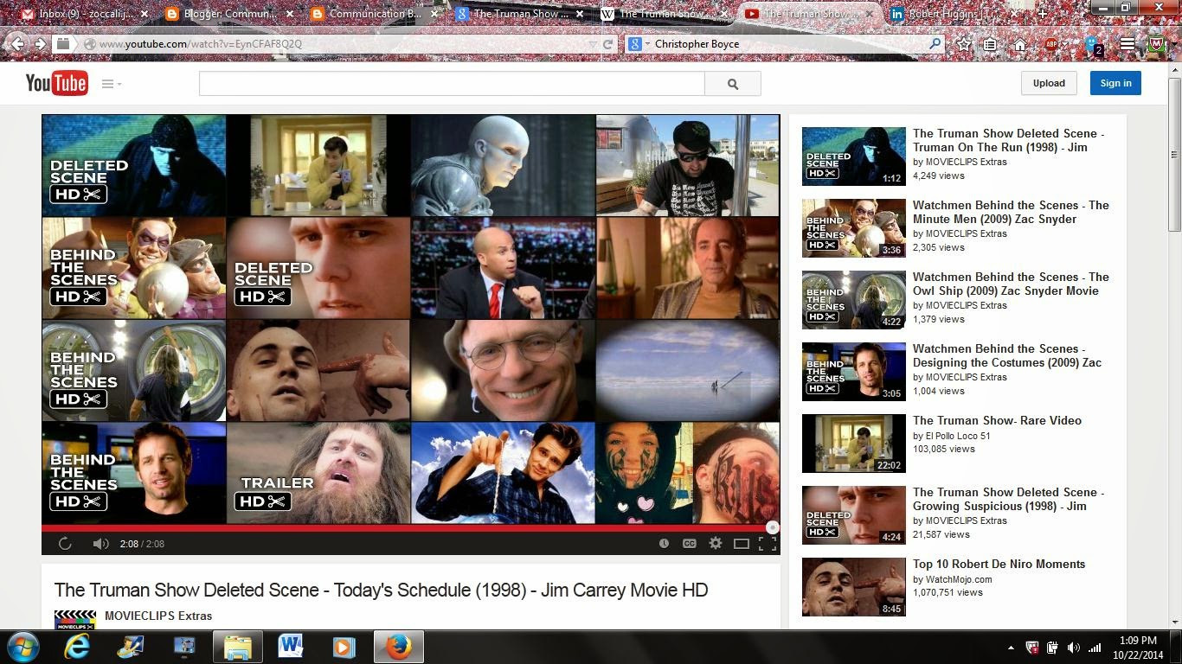Click the Adblock Plus ABP icon
The image size is (1182, 664).
pyautogui.click(x=1051, y=44)
